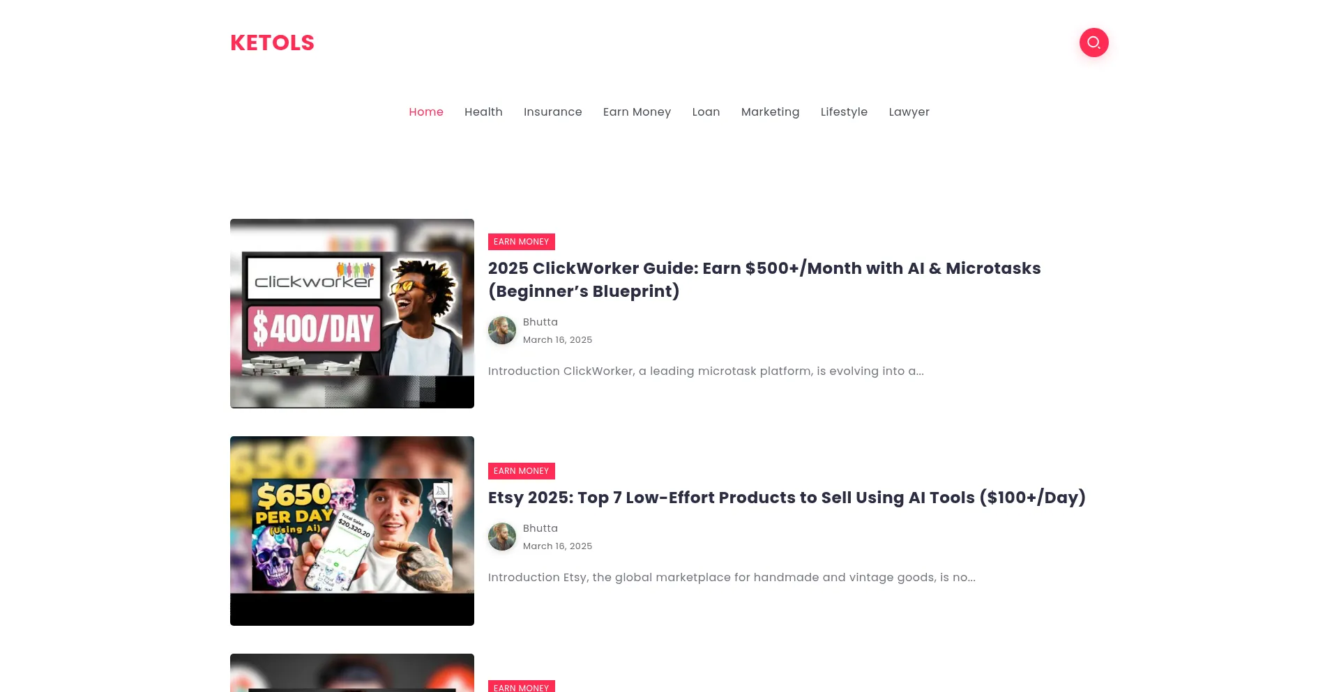Open the Lawyer category
The image size is (1339, 692).
click(909, 112)
